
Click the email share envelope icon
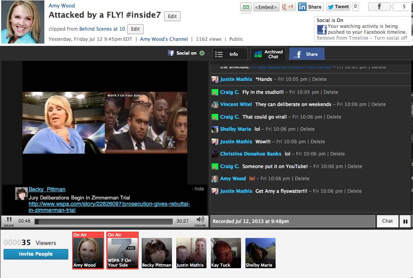(246, 7)
